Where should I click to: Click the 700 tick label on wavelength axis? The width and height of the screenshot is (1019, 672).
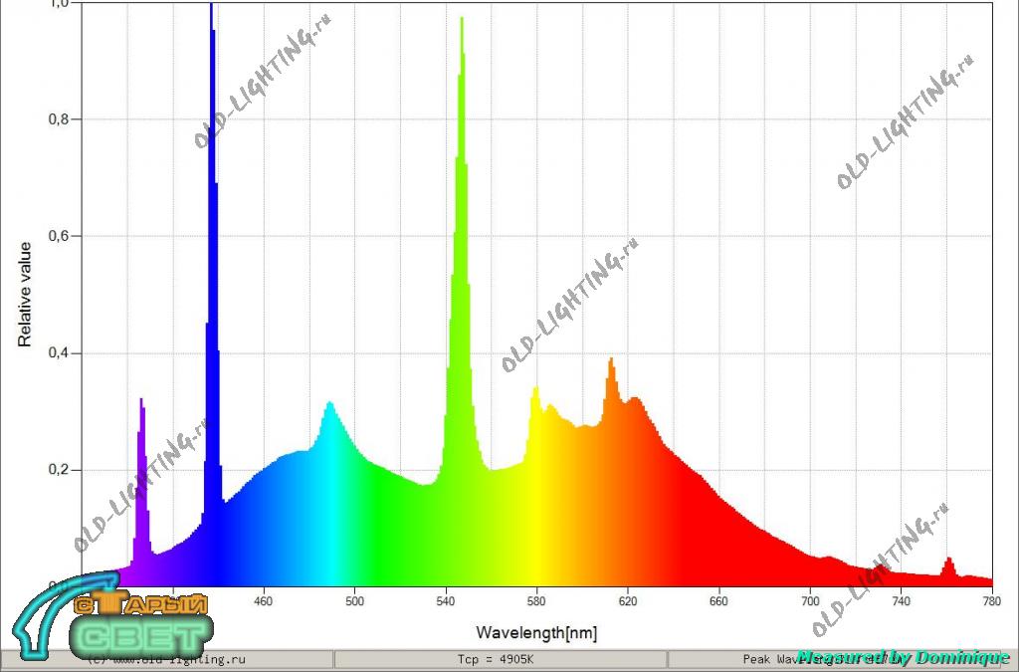(x=810, y=601)
